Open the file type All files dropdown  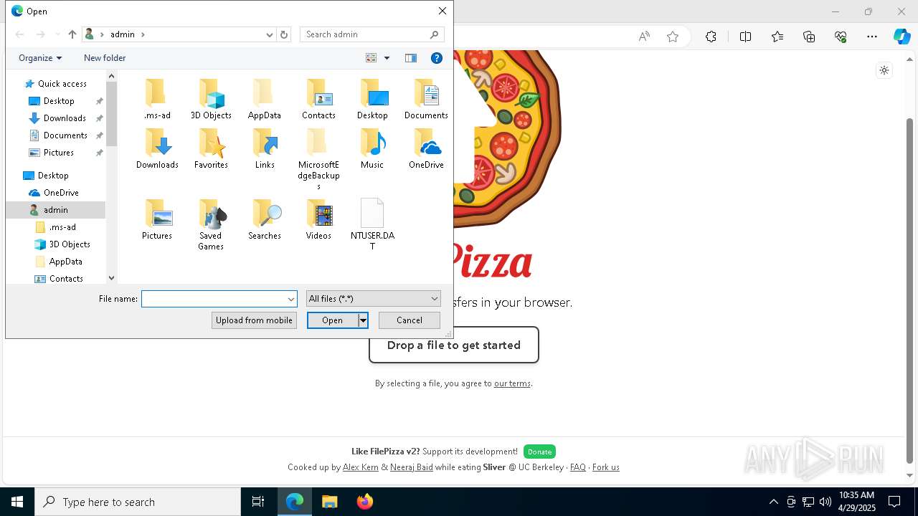(x=373, y=299)
